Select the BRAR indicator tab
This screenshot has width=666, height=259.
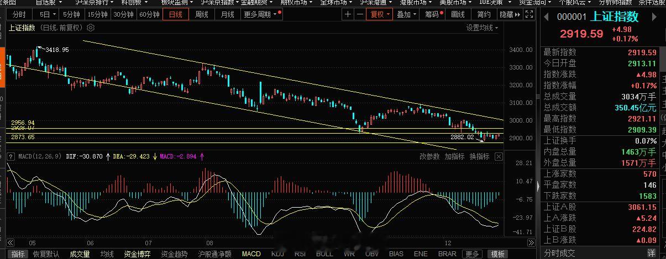pos(447,254)
